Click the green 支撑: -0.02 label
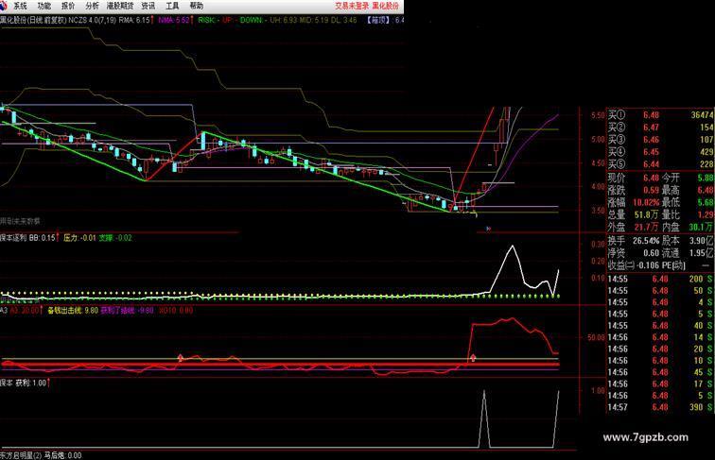 115,238
